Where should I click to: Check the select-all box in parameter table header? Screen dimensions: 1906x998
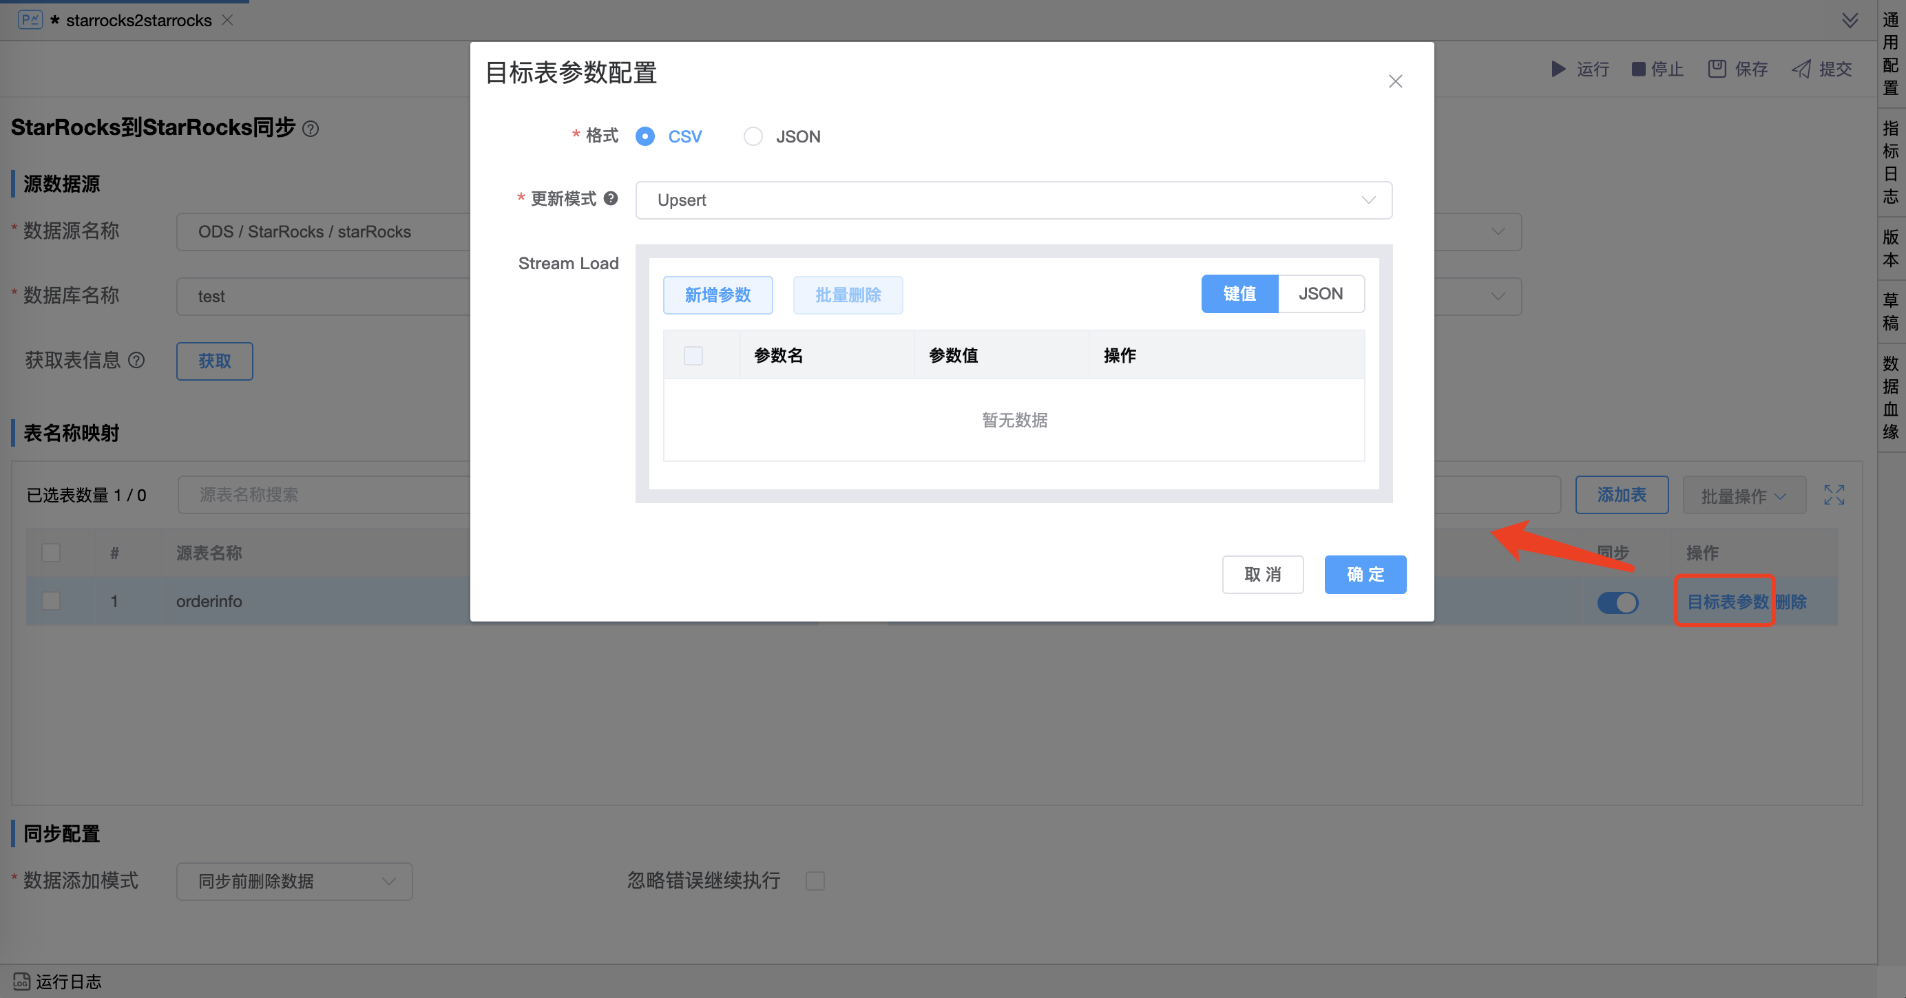(693, 356)
